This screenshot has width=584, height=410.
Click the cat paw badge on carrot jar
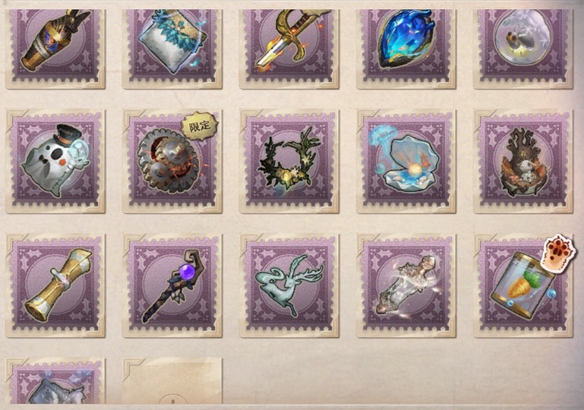tap(560, 251)
